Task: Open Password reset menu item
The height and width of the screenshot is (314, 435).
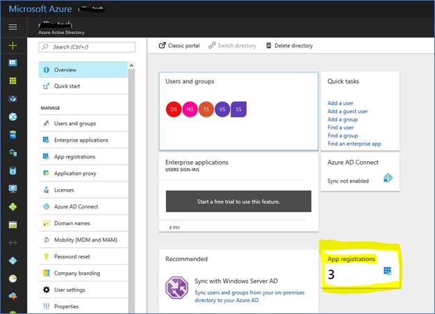Action: (83, 256)
